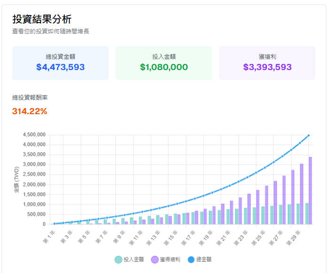The width and height of the screenshot is (331, 273).
Task: Select the 獲複利 card showing $3,393,593
Action: (x=267, y=62)
